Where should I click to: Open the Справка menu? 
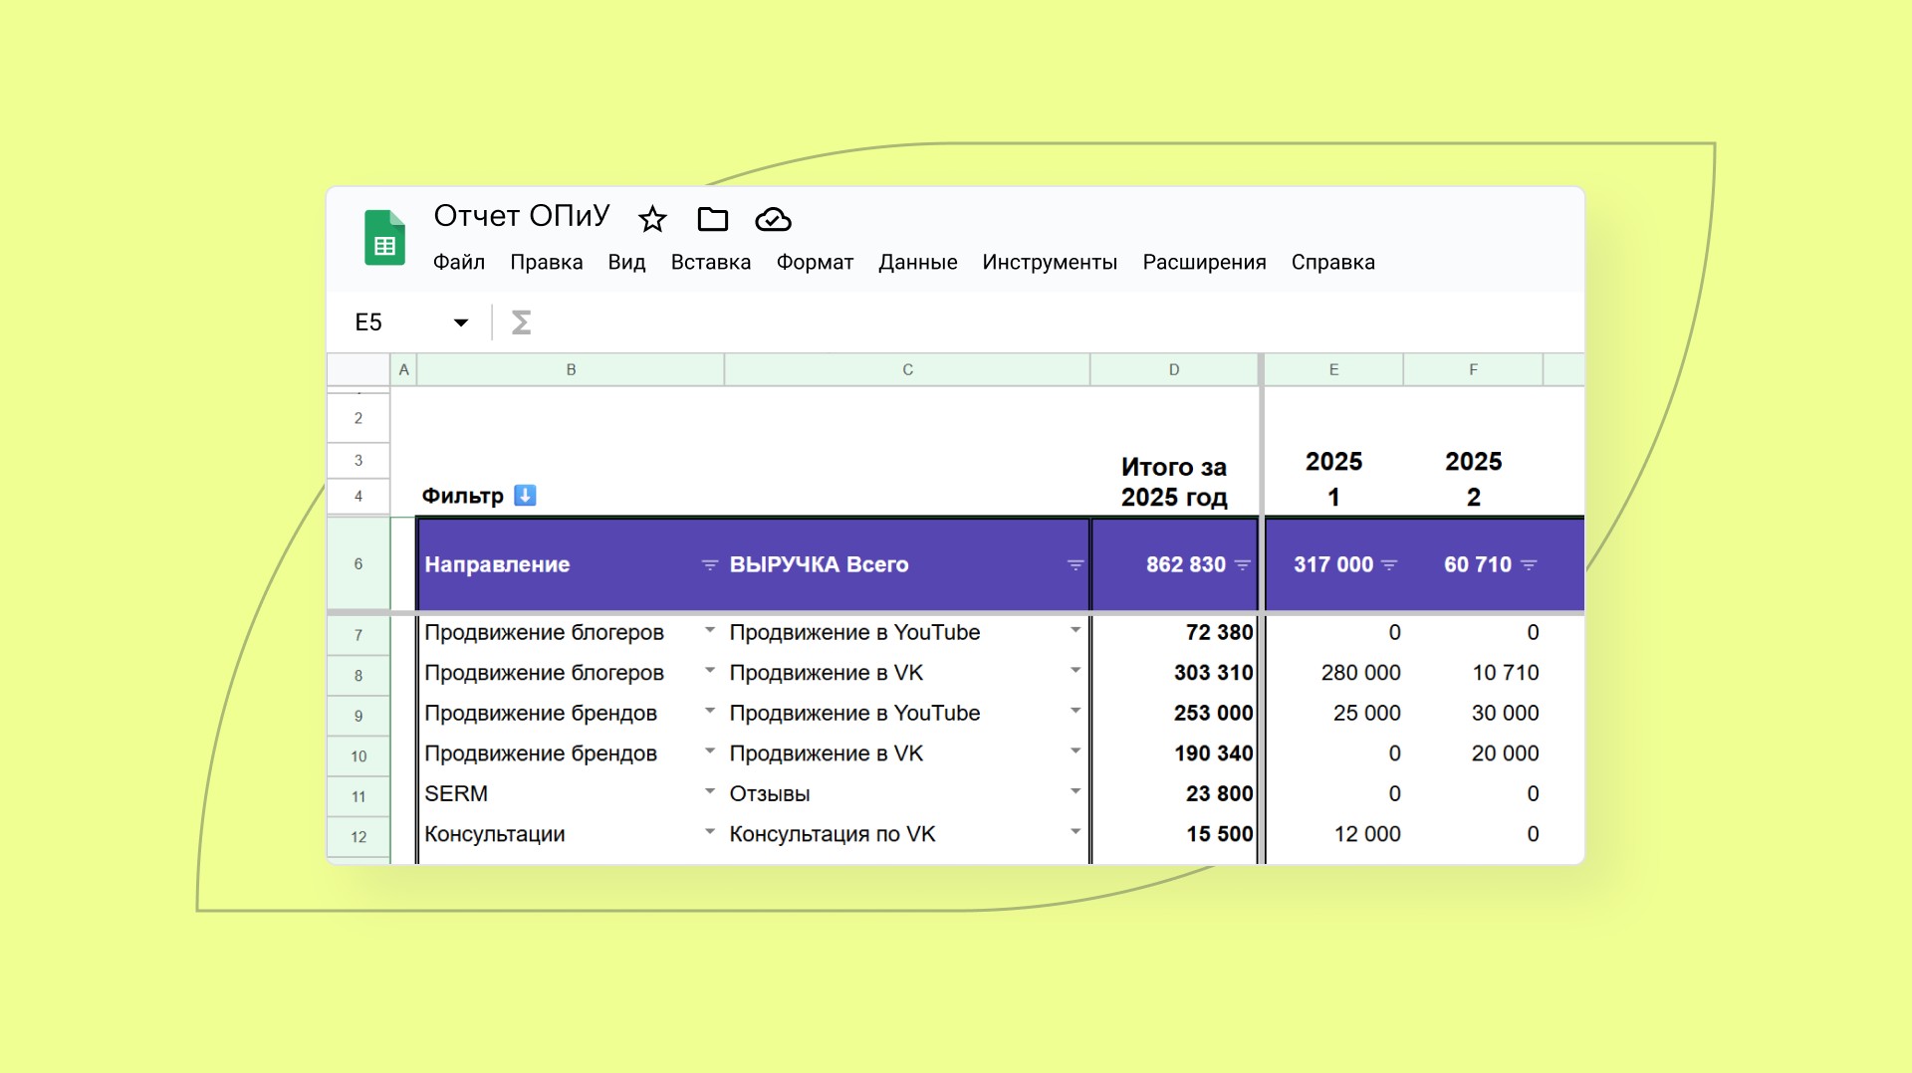tap(1333, 262)
